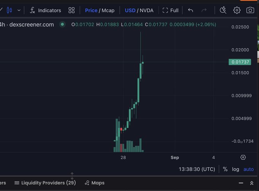Click the red candlestick on the chart

click(121, 129)
